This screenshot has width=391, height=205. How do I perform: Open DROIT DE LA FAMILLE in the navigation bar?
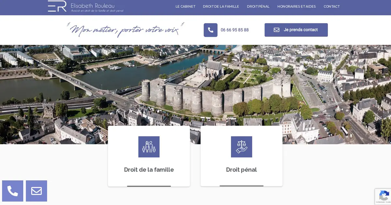tap(221, 7)
